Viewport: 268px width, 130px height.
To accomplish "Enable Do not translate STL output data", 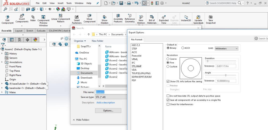I will pyautogui.click(x=168, y=96).
